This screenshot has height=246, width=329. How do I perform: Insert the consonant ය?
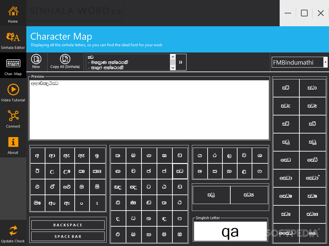coord(200,155)
